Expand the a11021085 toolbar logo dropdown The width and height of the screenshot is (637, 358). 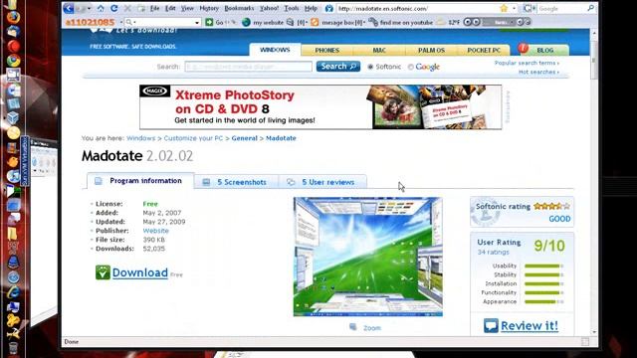point(121,22)
